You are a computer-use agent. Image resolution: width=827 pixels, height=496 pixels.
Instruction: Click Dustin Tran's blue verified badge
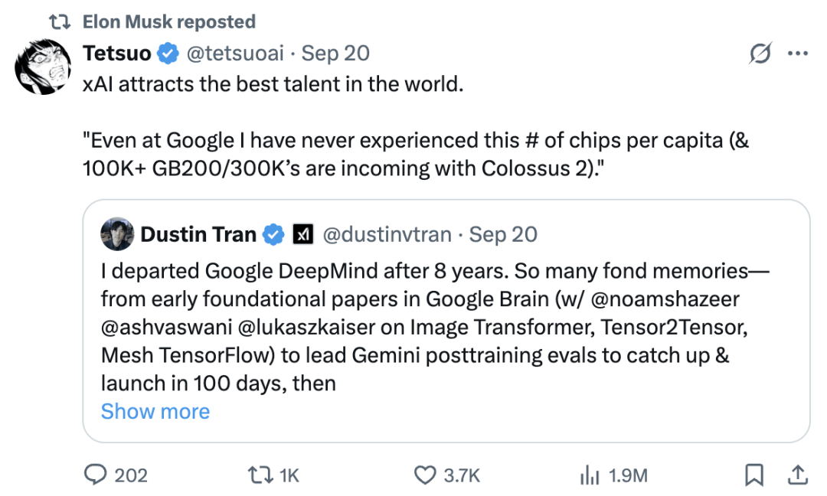(x=273, y=234)
